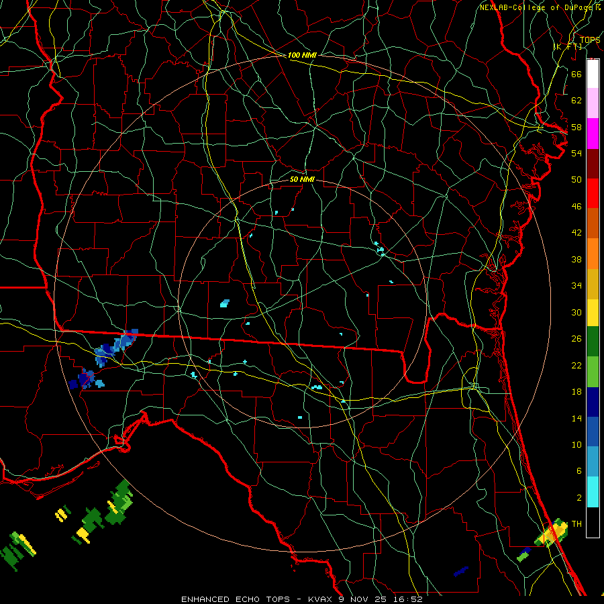Screen dimensions: 604x604
Task: Click the legend value "62"
Action: [x=576, y=101]
